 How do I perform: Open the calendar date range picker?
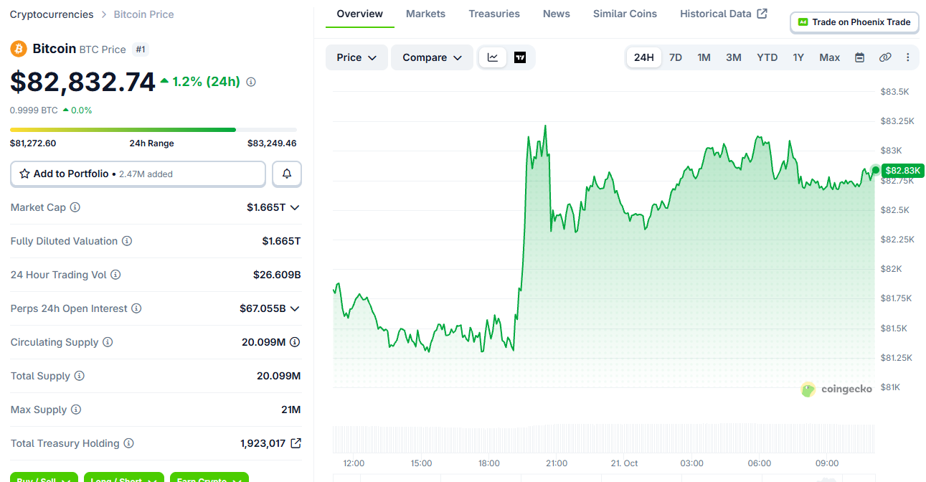pyautogui.click(x=859, y=57)
